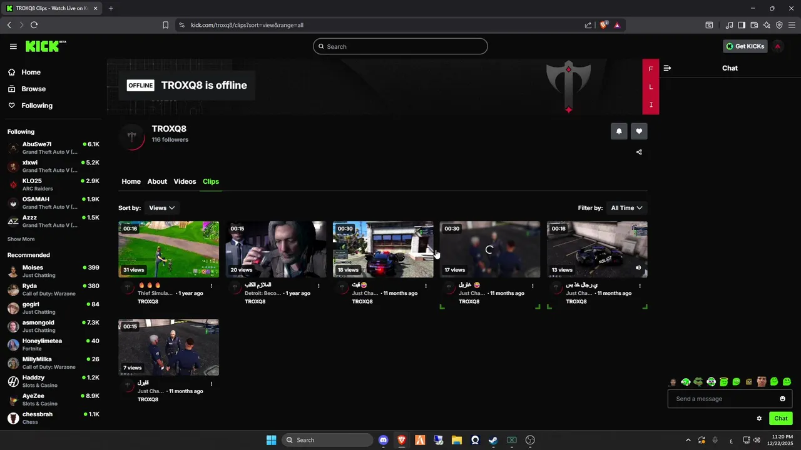This screenshot has width=801, height=450.
Task: Open the chat settings gear
Action: pyautogui.click(x=759, y=419)
